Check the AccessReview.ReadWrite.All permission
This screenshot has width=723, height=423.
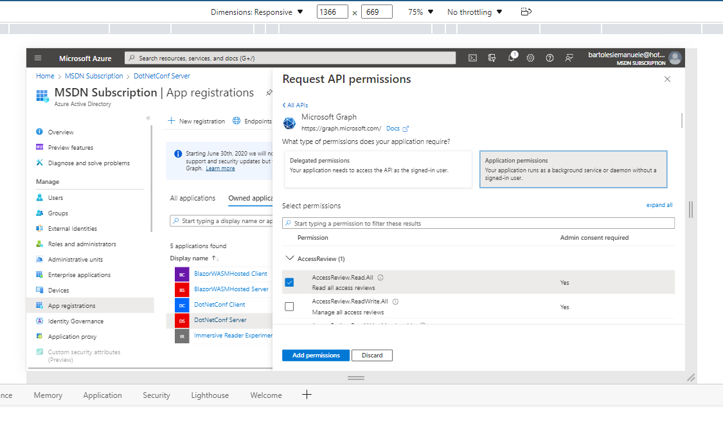[289, 307]
